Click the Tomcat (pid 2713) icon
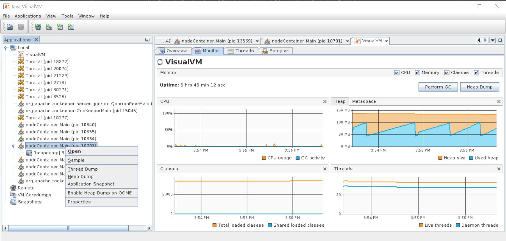 click(x=21, y=83)
